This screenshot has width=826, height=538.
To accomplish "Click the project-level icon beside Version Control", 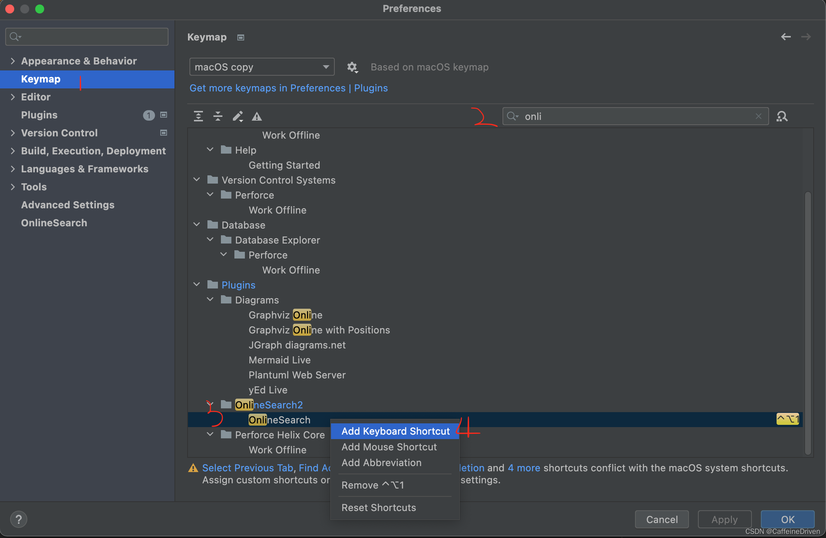I will (164, 133).
